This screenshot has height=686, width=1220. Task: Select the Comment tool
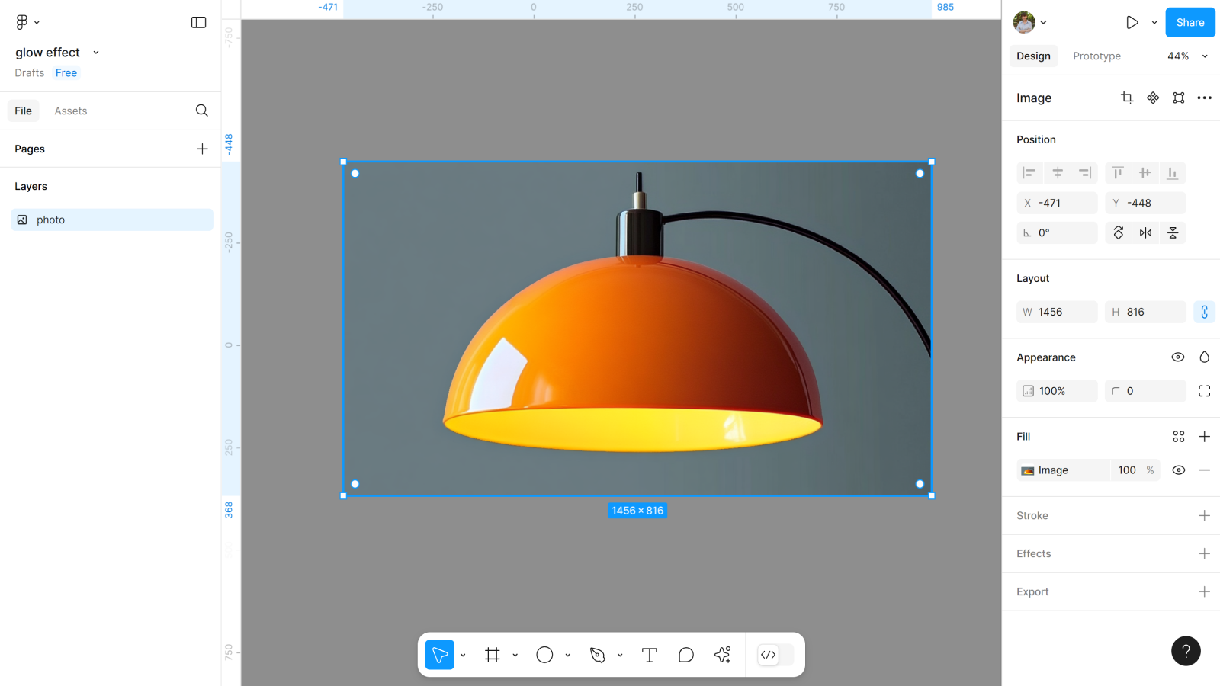click(x=685, y=655)
